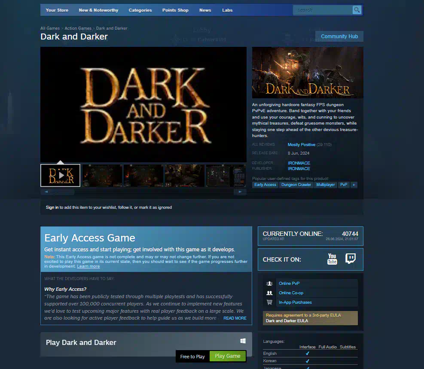The width and height of the screenshot is (424, 369).
Task: Click the game capsule header image
Action: tap(308, 73)
